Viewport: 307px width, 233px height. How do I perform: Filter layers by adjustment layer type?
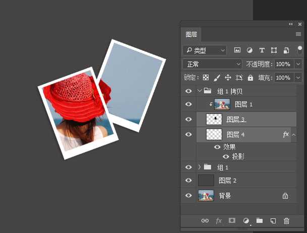pyautogui.click(x=249, y=50)
